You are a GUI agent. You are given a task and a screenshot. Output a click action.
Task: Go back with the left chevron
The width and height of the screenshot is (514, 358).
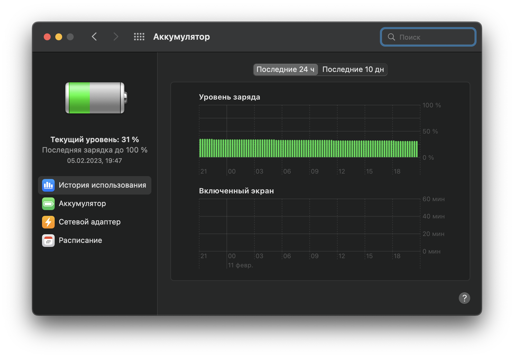pyautogui.click(x=94, y=37)
